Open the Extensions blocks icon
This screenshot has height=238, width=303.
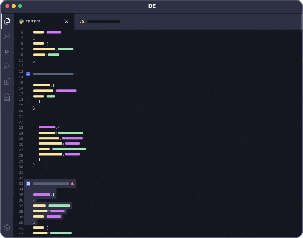coord(7,81)
